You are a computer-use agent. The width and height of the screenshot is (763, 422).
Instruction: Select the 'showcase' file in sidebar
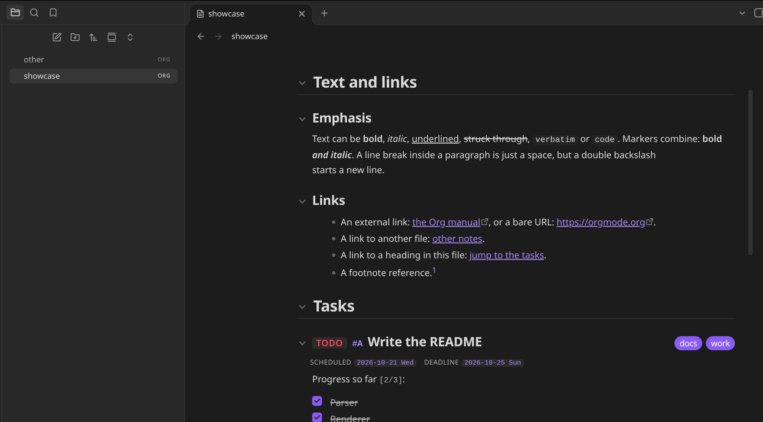click(93, 76)
